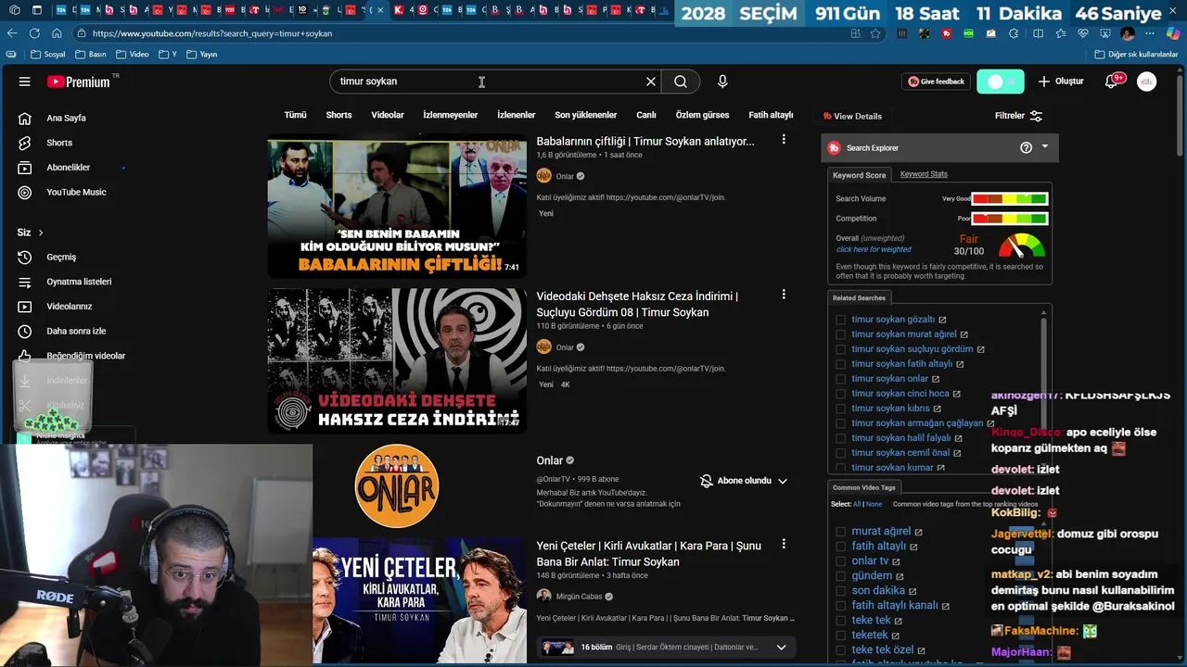Click the Babalarının çiftliği video thumbnail
Viewport: 1187px width, 667px height.
tap(397, 206)
